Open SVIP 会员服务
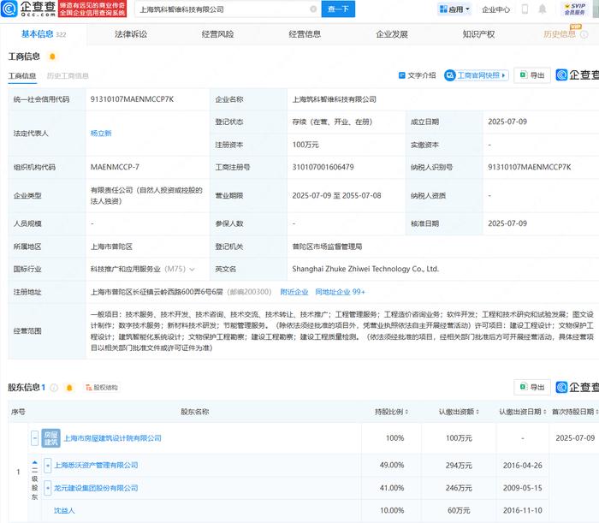The width and height of the screenshot is (599, 523). coord(574,9)
